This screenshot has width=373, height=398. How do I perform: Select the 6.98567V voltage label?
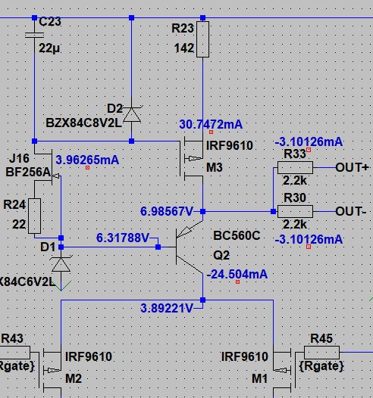(x=167, y=211)
